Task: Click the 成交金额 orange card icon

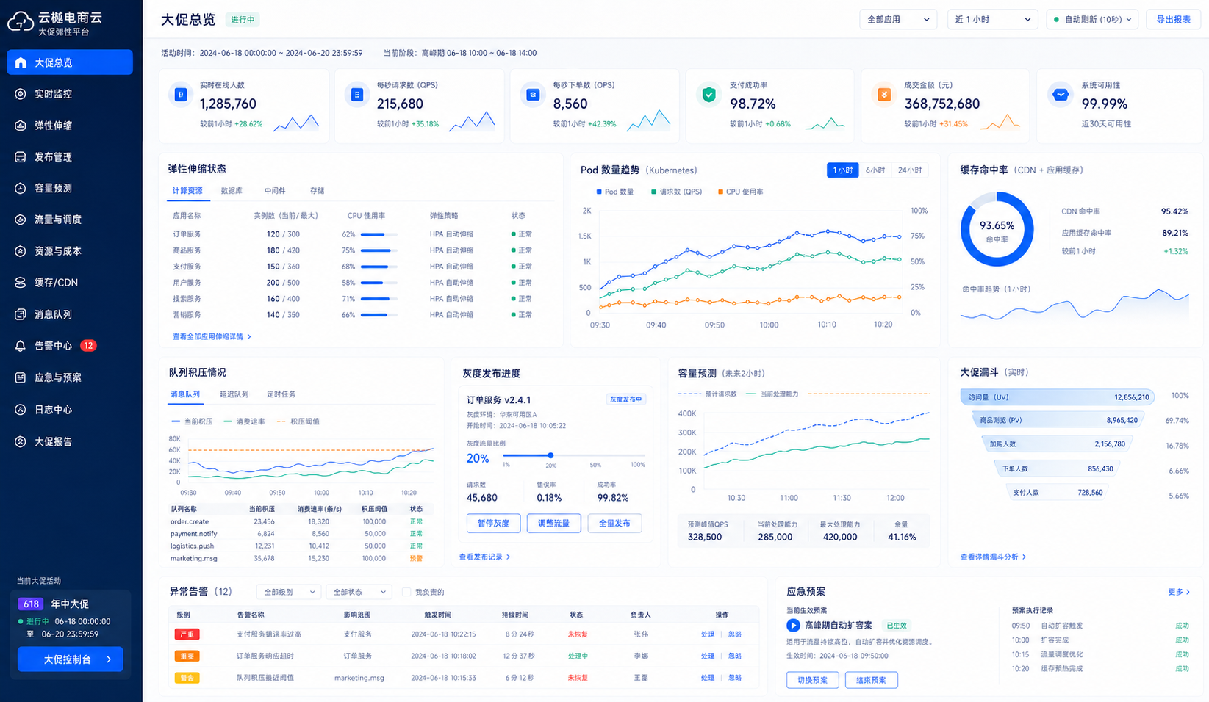Action: [884, 95]
